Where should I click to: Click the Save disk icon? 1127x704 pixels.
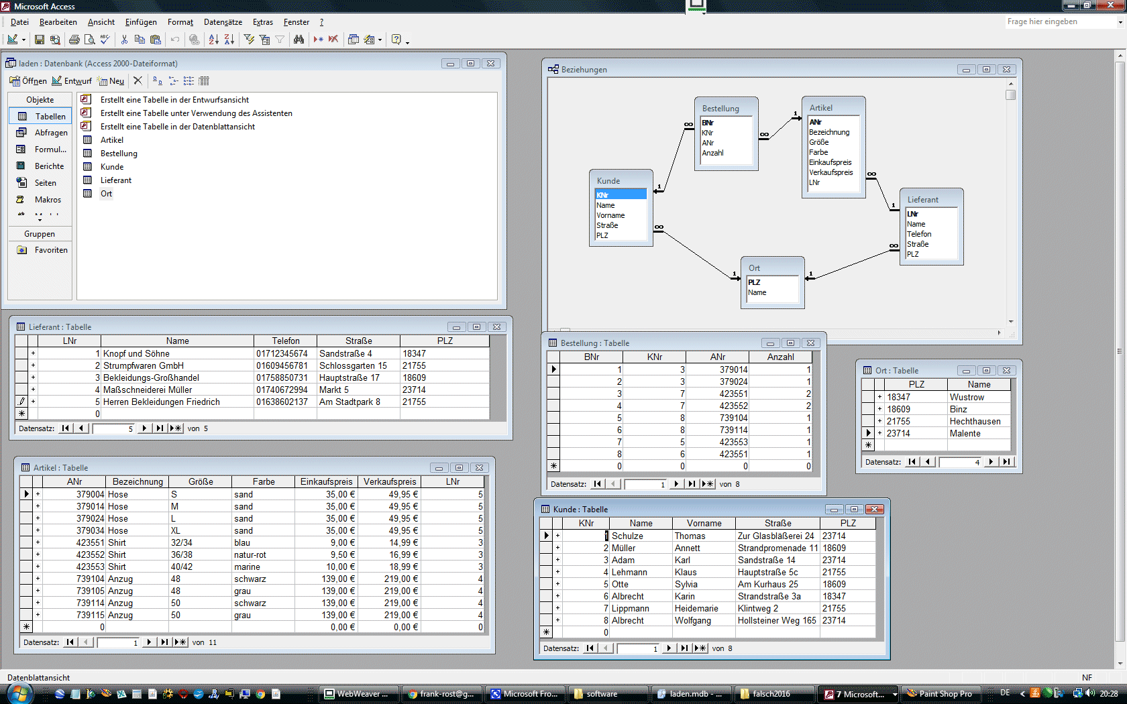[40, 40]
